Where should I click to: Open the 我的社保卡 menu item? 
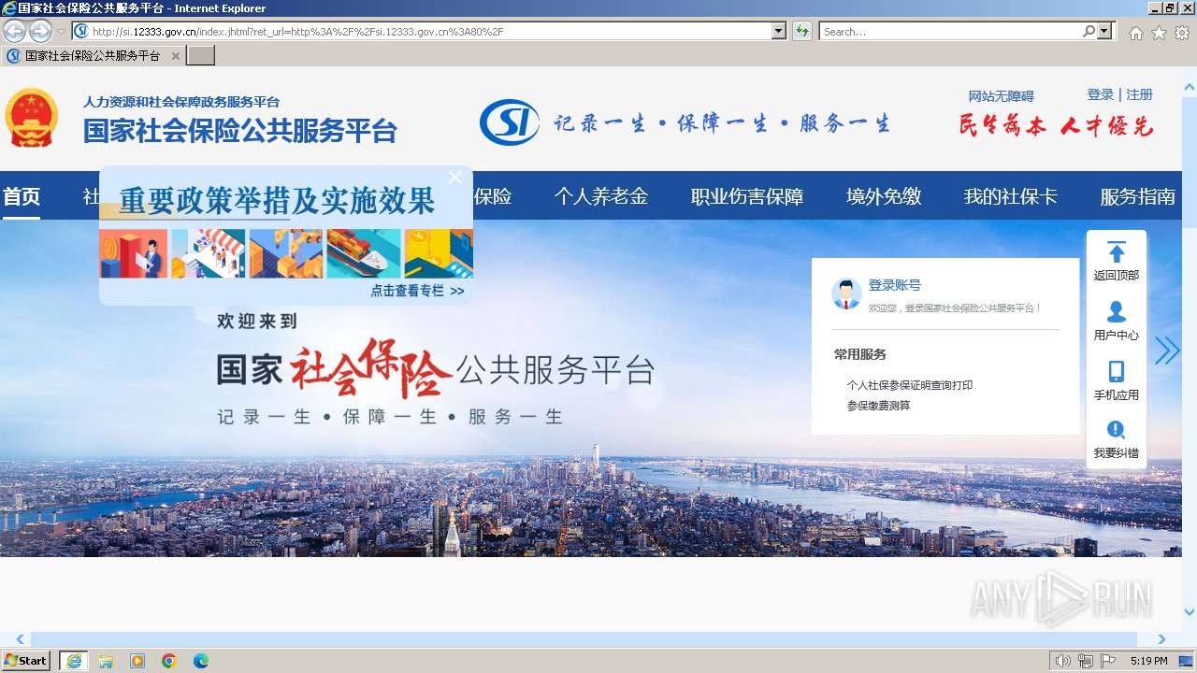(1011, 196)
